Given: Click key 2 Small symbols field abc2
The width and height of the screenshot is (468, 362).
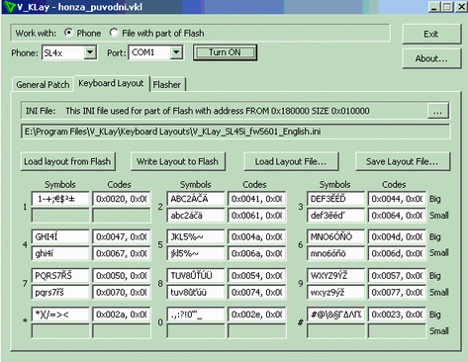Looking at the screenshot, I should click(x=196, y=216).
